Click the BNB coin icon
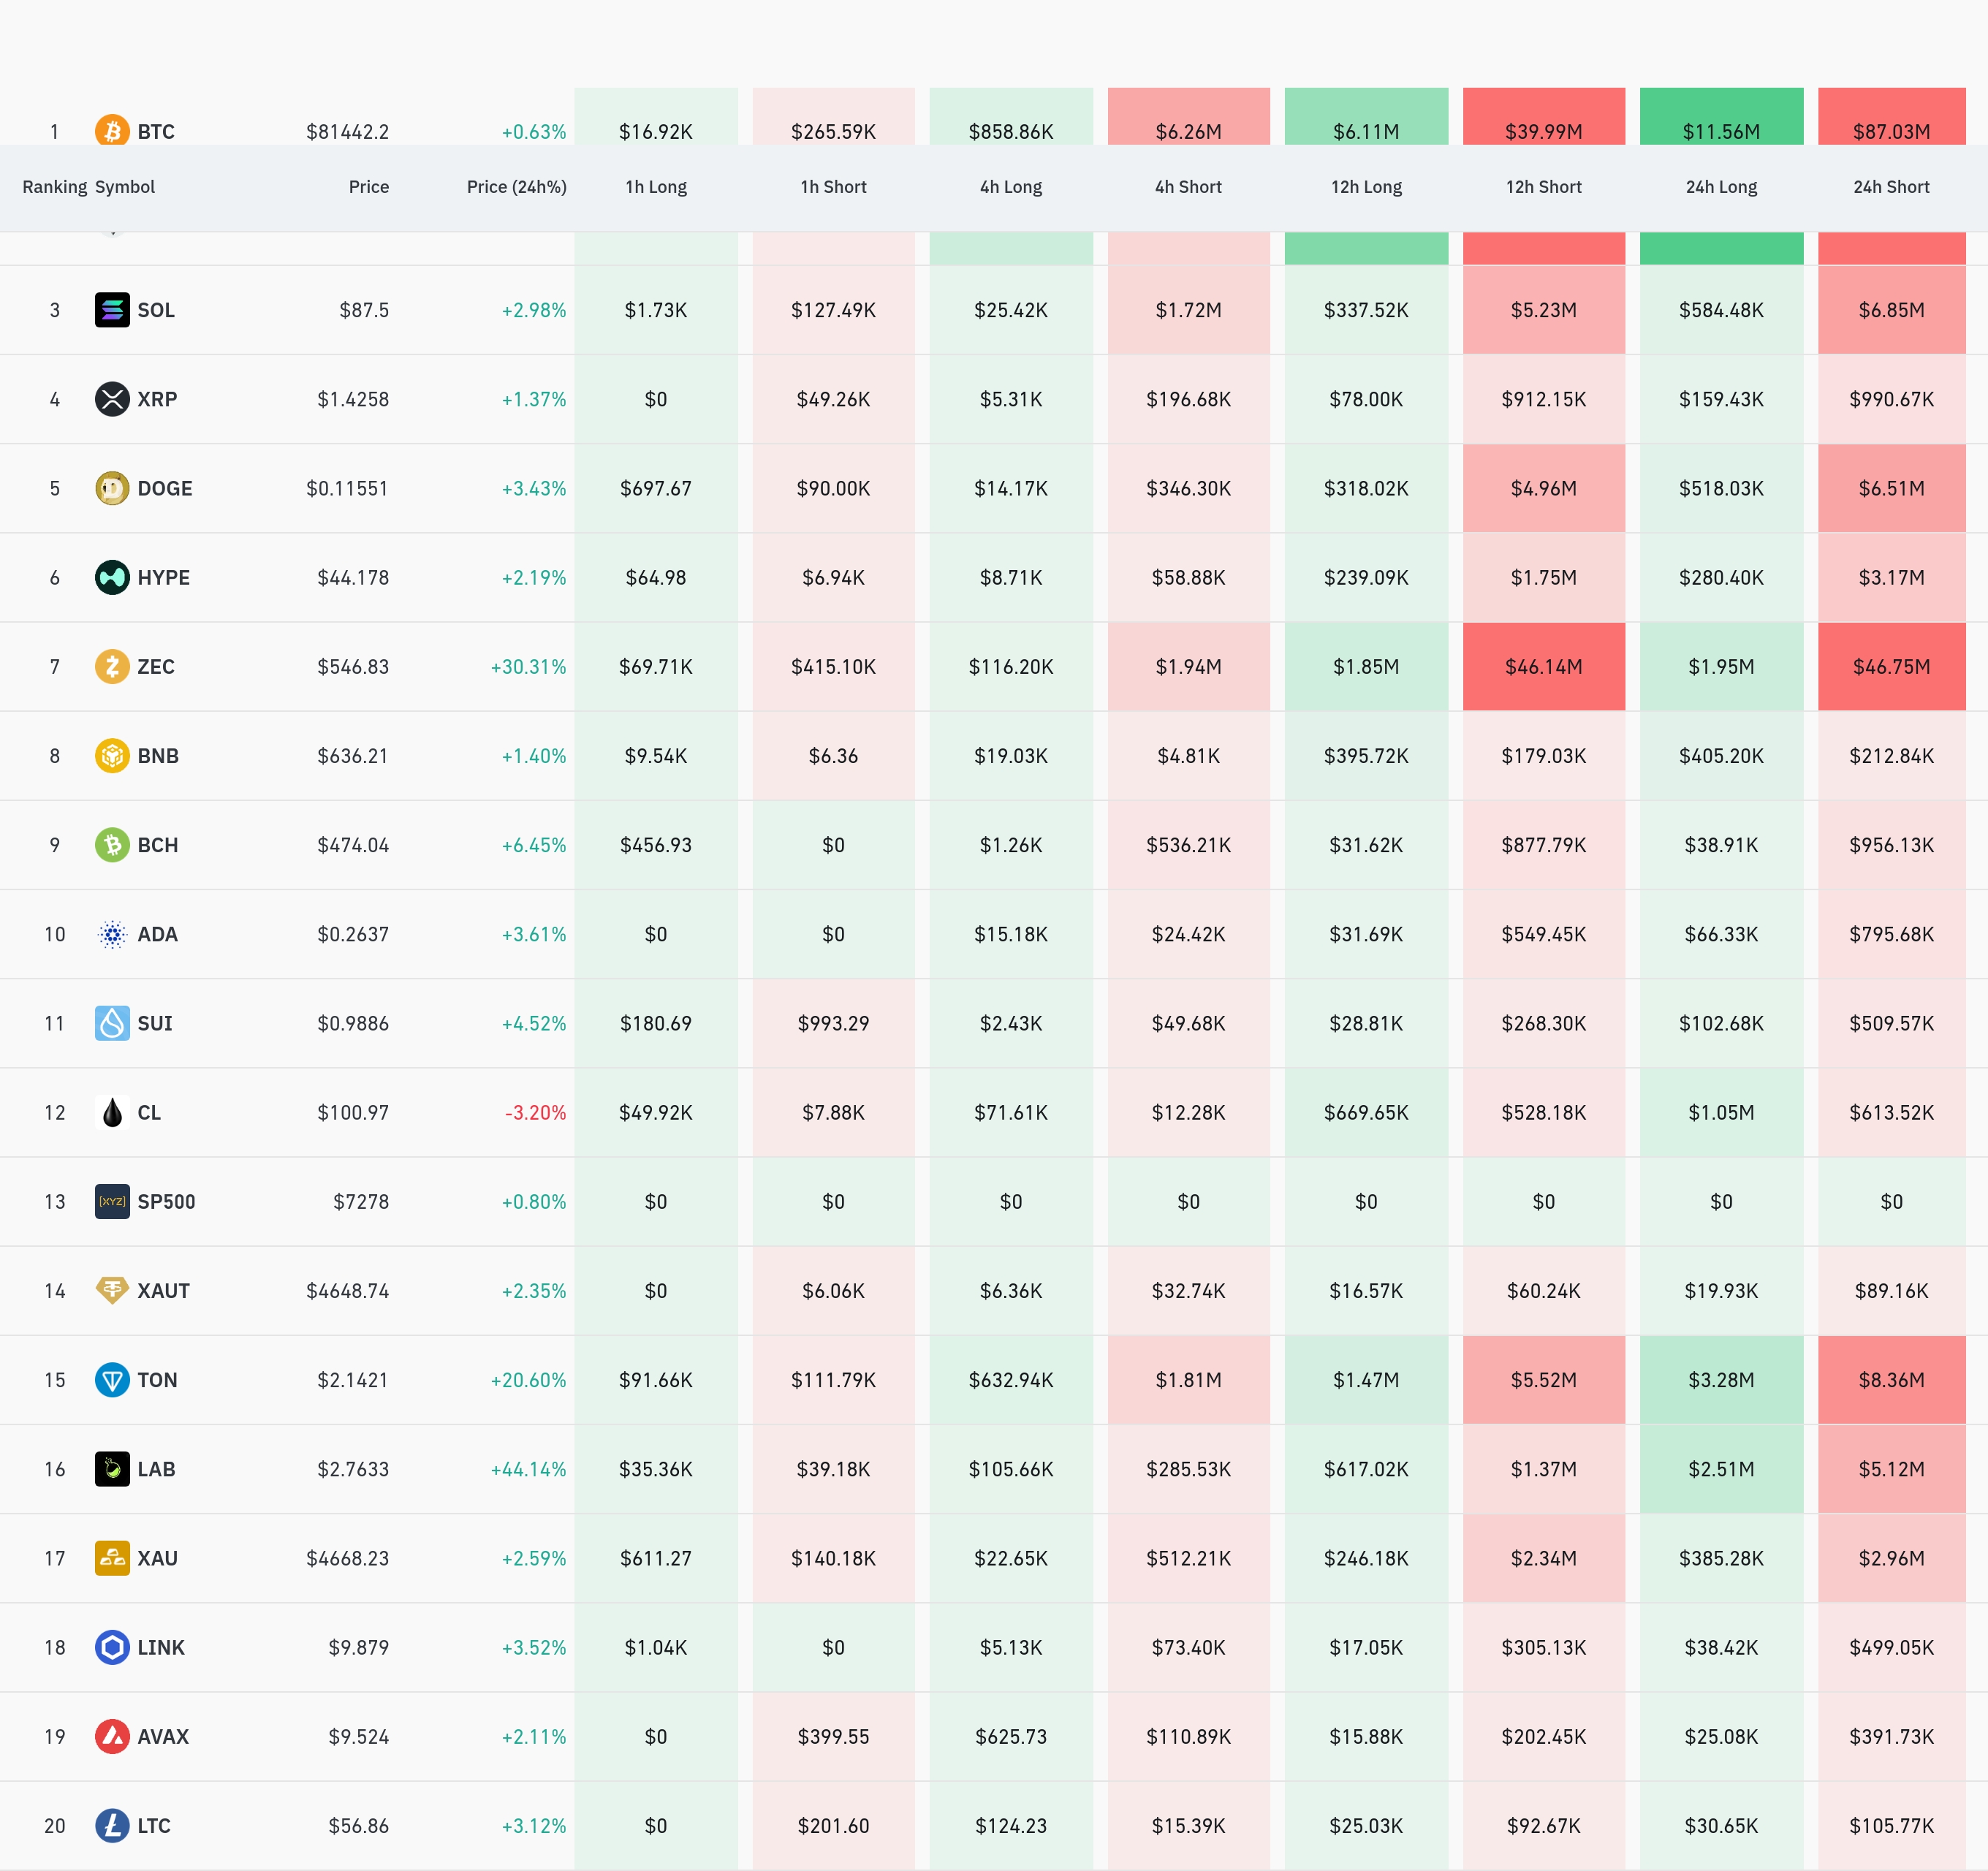 click(x=112, y=755)
